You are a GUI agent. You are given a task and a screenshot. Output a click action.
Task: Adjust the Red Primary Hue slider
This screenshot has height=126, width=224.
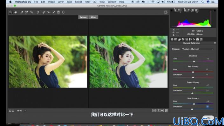(x=193, y=72)
